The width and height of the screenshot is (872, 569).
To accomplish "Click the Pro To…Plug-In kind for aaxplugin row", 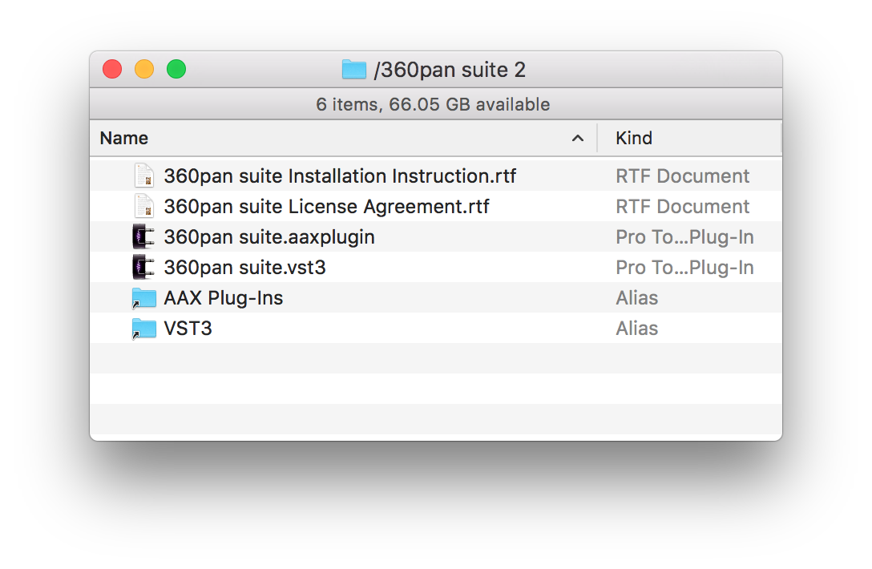I will click(x=684, y=237).
